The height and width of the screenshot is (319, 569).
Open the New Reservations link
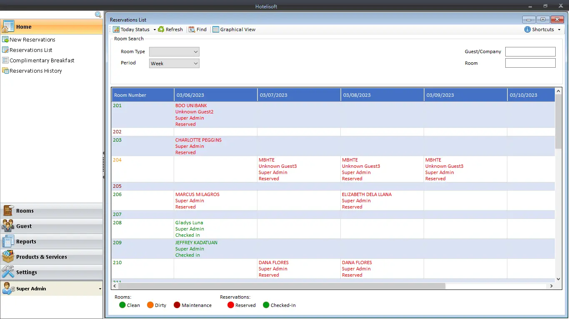[32, 39]
